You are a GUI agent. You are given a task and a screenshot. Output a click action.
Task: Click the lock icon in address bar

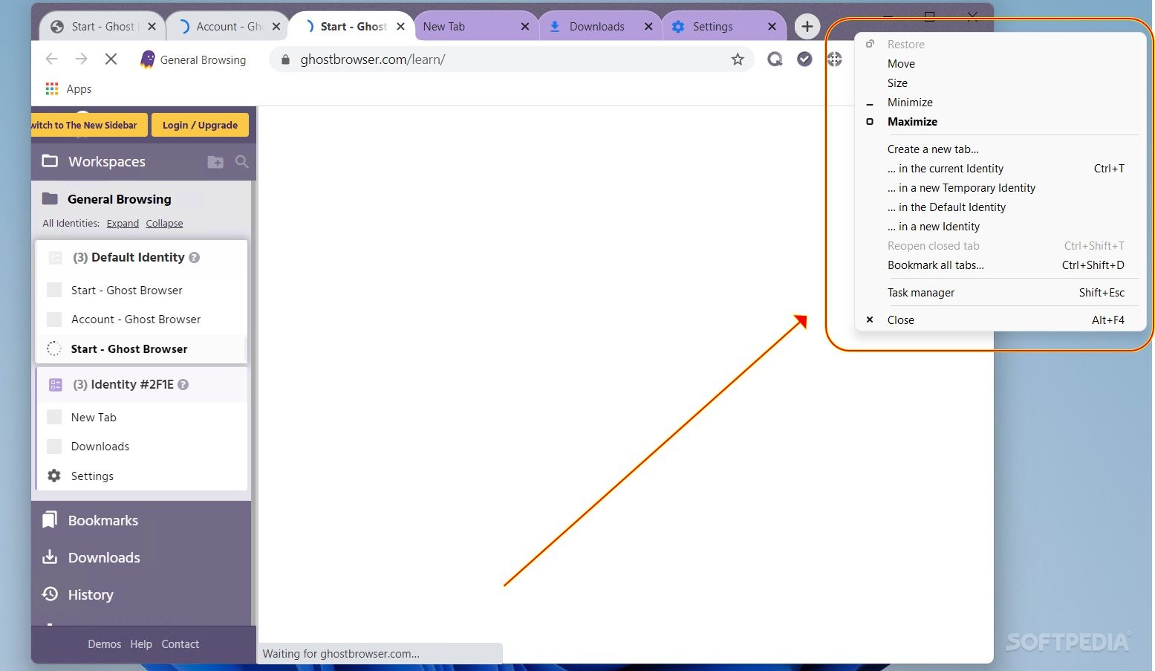pos(284,59)
